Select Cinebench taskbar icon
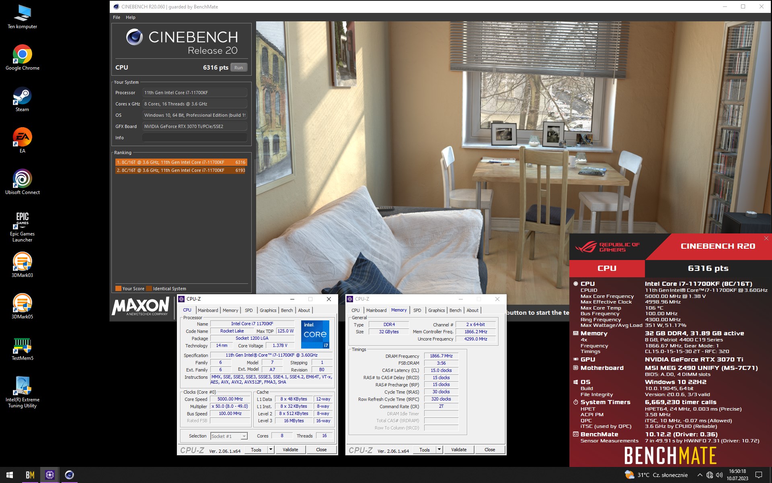Image resolution: width=772 pixels, height=483 pixels. [x=69, y=475]
